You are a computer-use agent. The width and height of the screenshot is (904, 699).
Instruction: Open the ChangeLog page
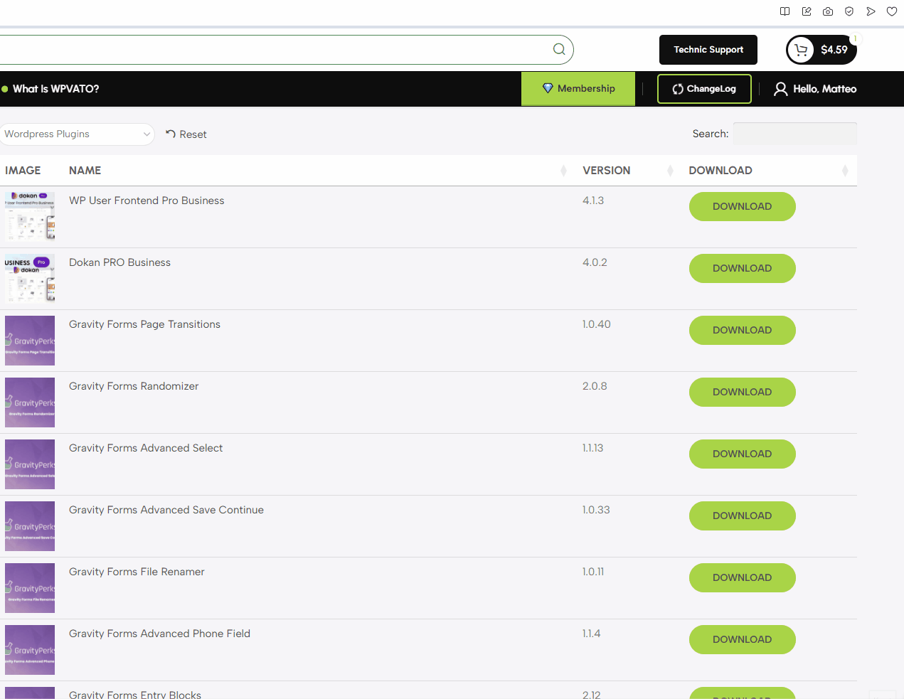point(704,89)
